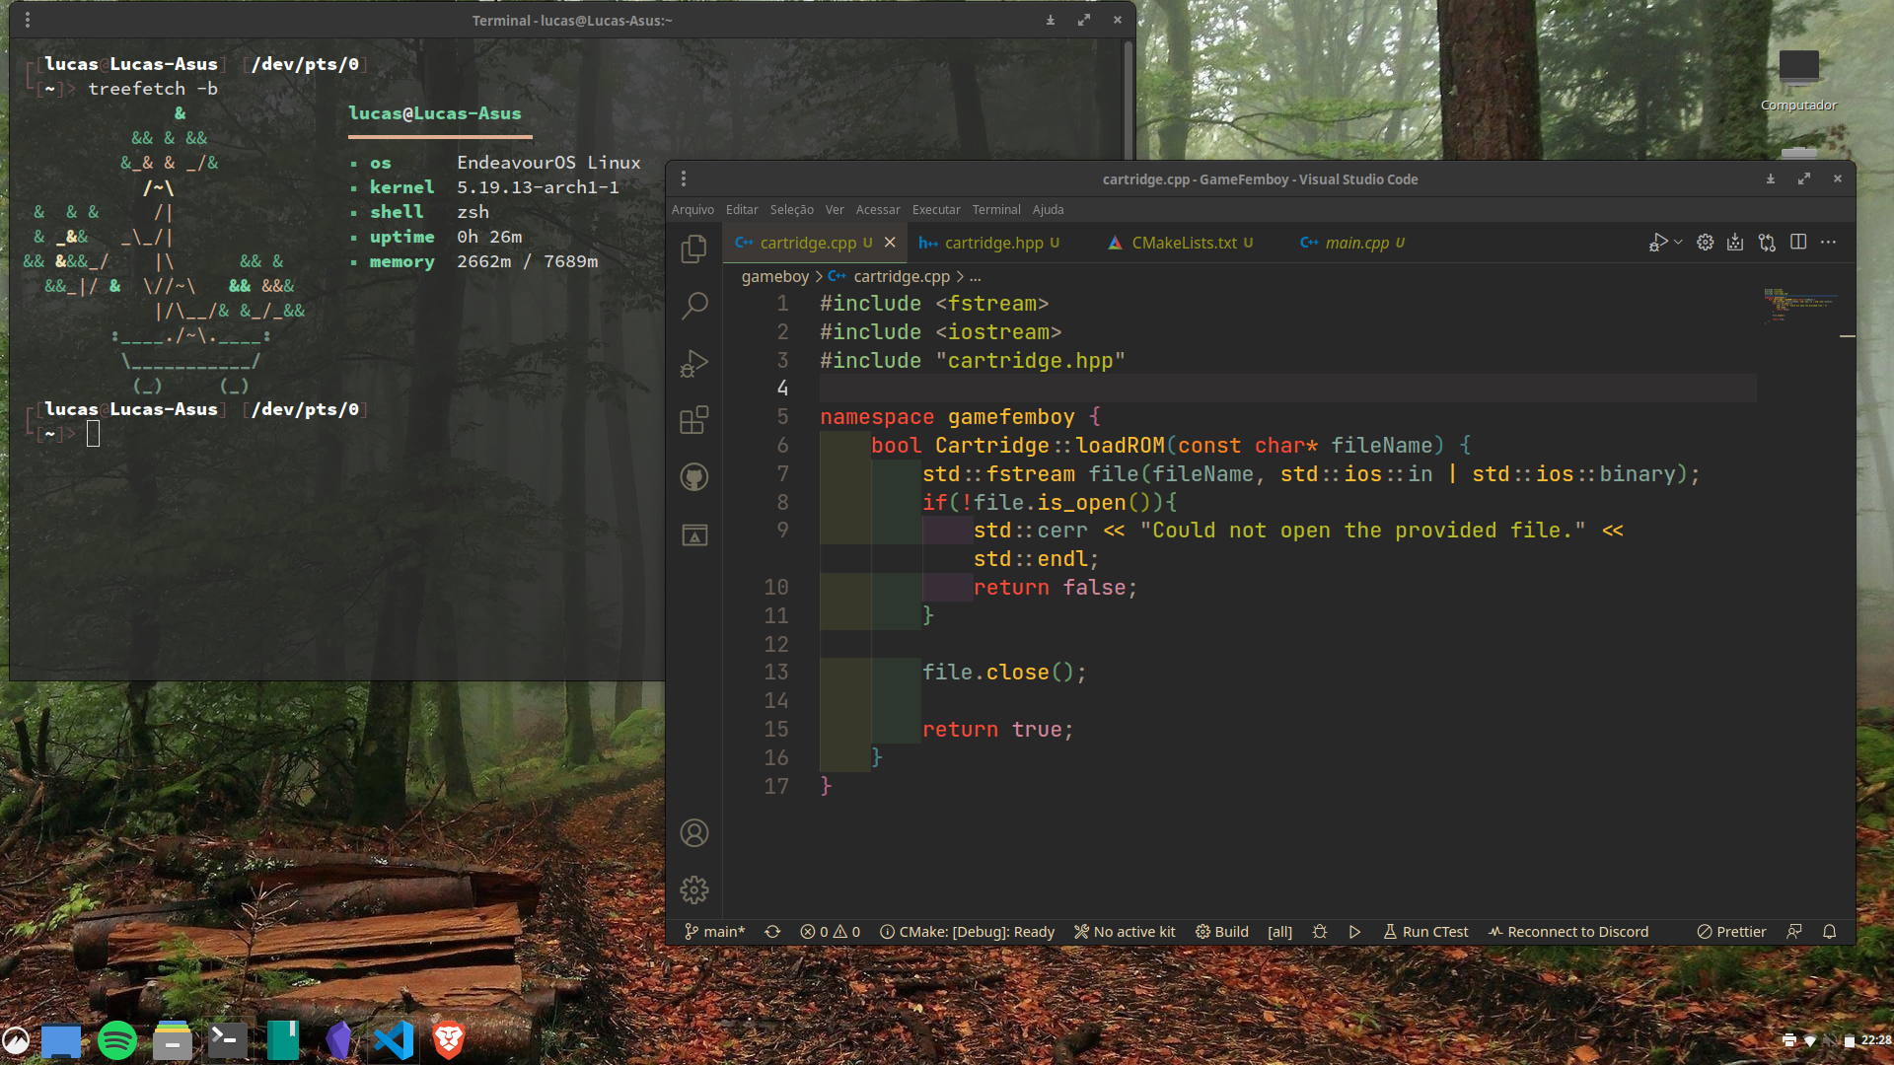The image size is (1894, 1065).
Task: Open the Executar menu
Action: (935, 210)
